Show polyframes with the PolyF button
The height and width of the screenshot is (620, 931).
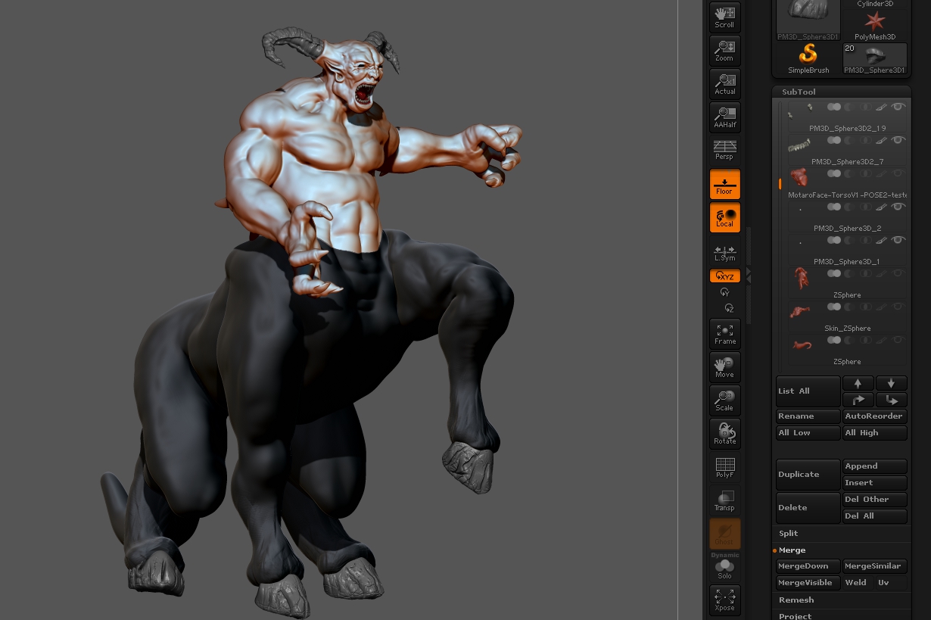coord(724,468)
